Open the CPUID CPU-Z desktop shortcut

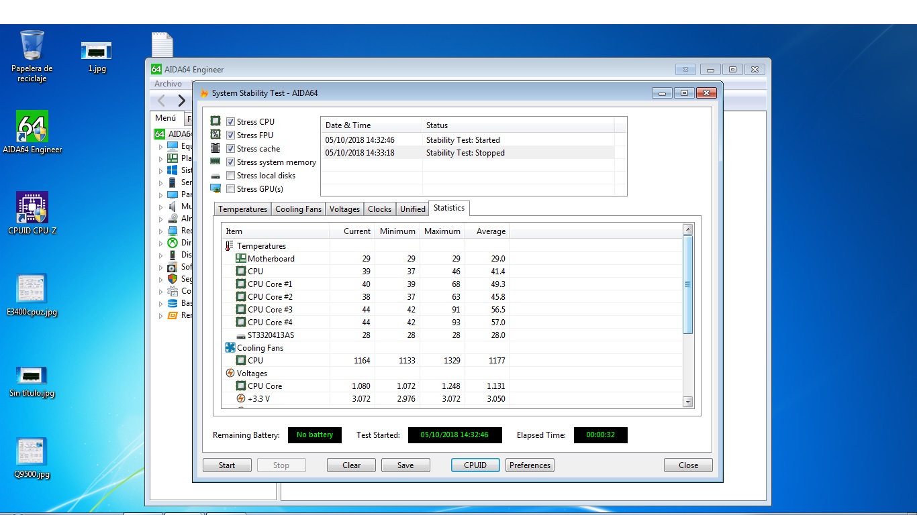coord(32,214)
